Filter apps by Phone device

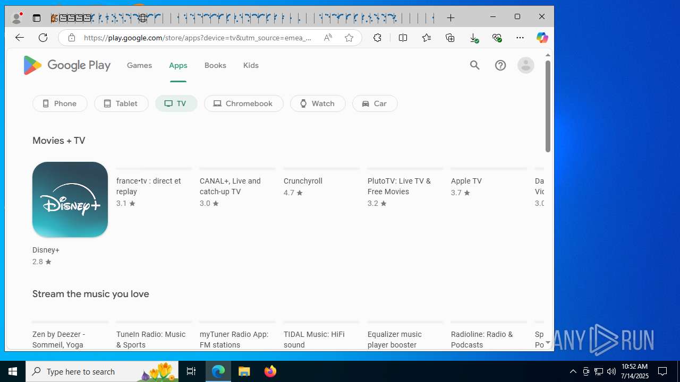[60, 103]
